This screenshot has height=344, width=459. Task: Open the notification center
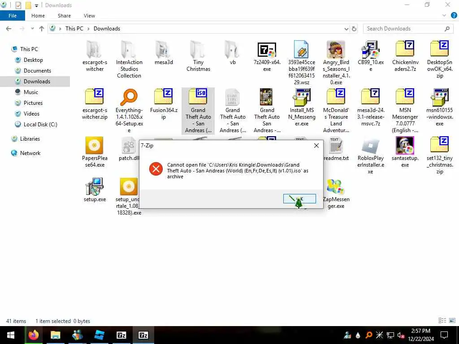444,335
